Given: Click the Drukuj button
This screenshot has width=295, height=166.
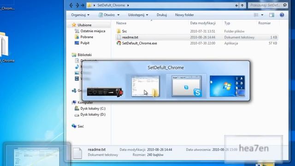Looking at the screenshot, I should tap(162, 15).
